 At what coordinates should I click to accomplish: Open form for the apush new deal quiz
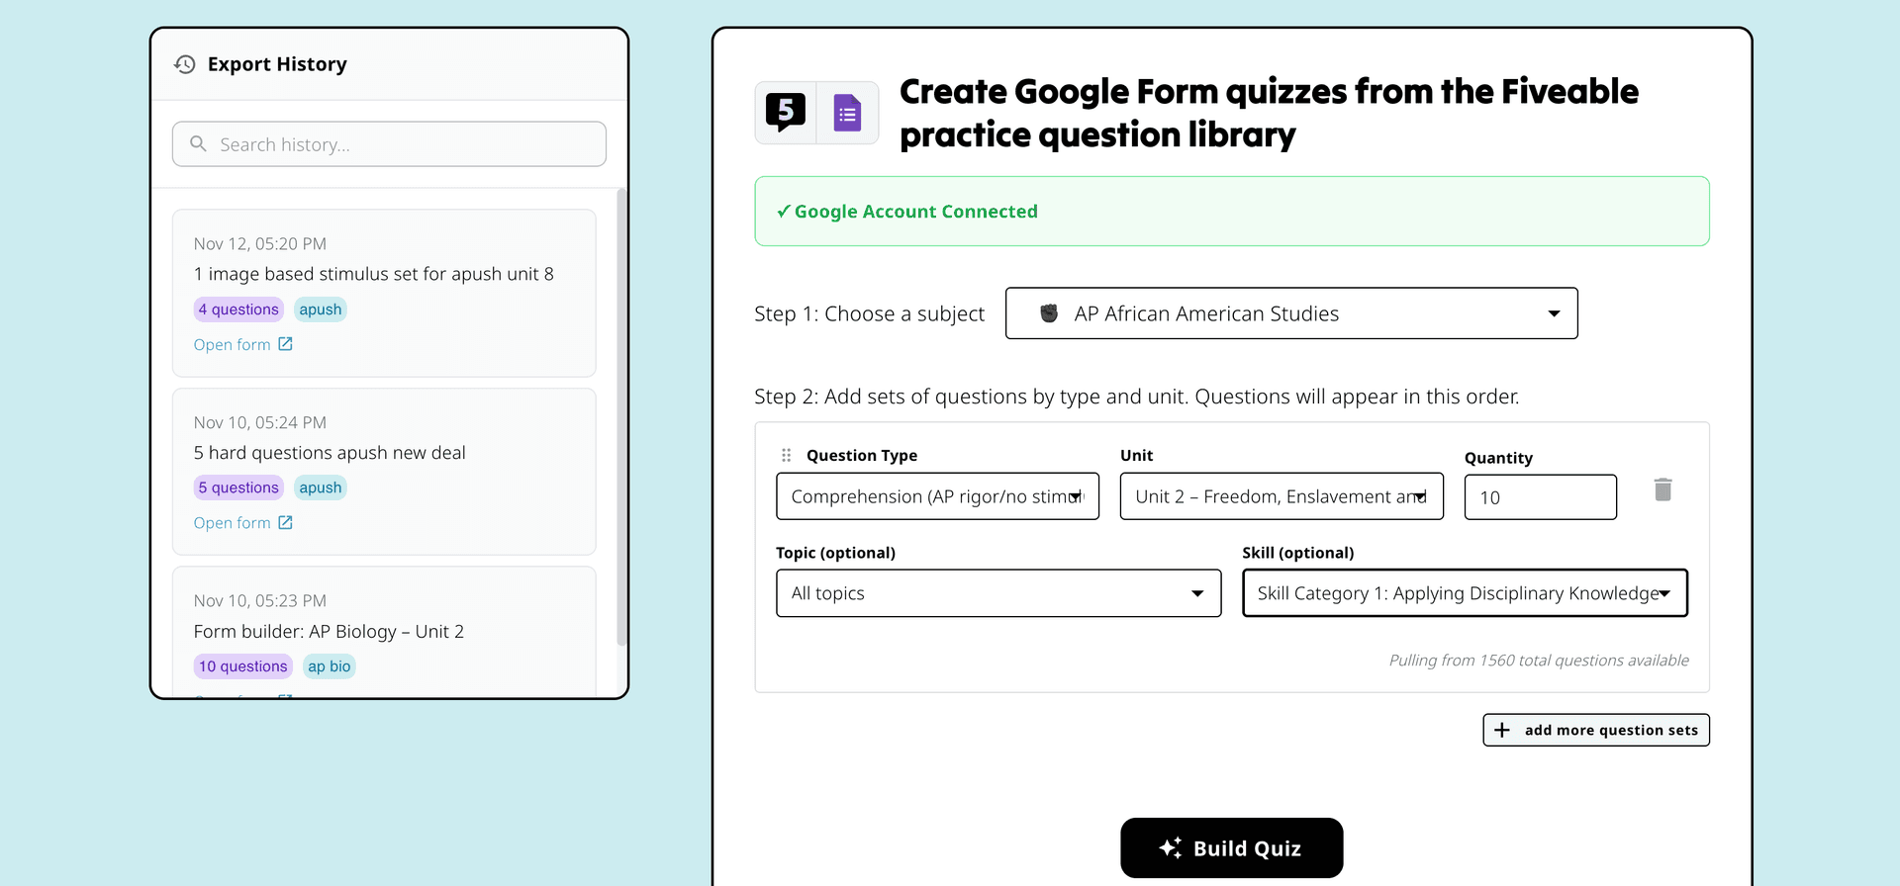233,522
